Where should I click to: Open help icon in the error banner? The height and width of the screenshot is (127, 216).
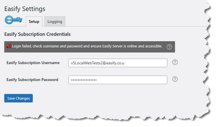point(169,47)
